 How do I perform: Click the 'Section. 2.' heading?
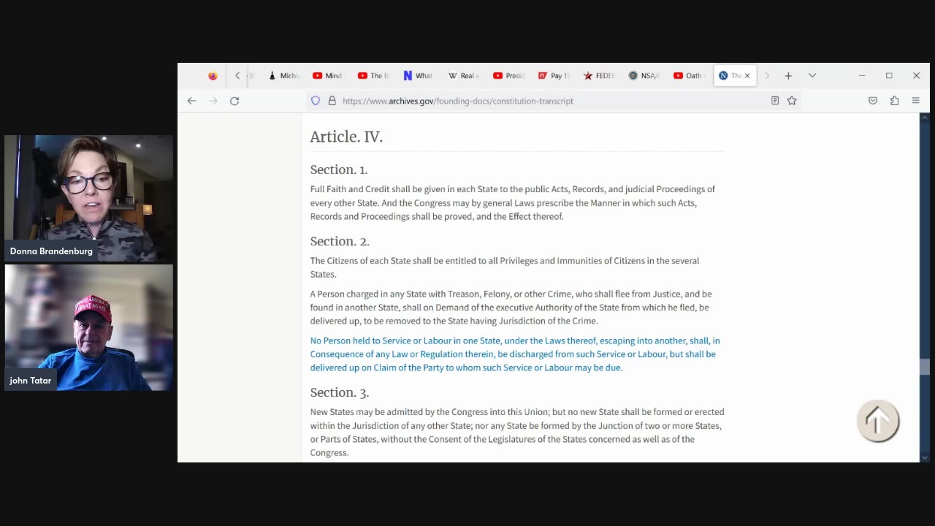point(340,241)
